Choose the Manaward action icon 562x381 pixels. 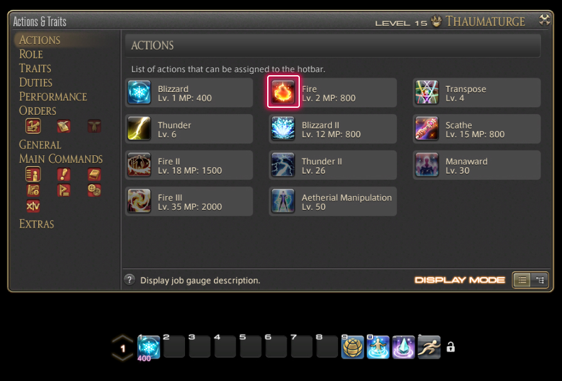click(427, 164)
